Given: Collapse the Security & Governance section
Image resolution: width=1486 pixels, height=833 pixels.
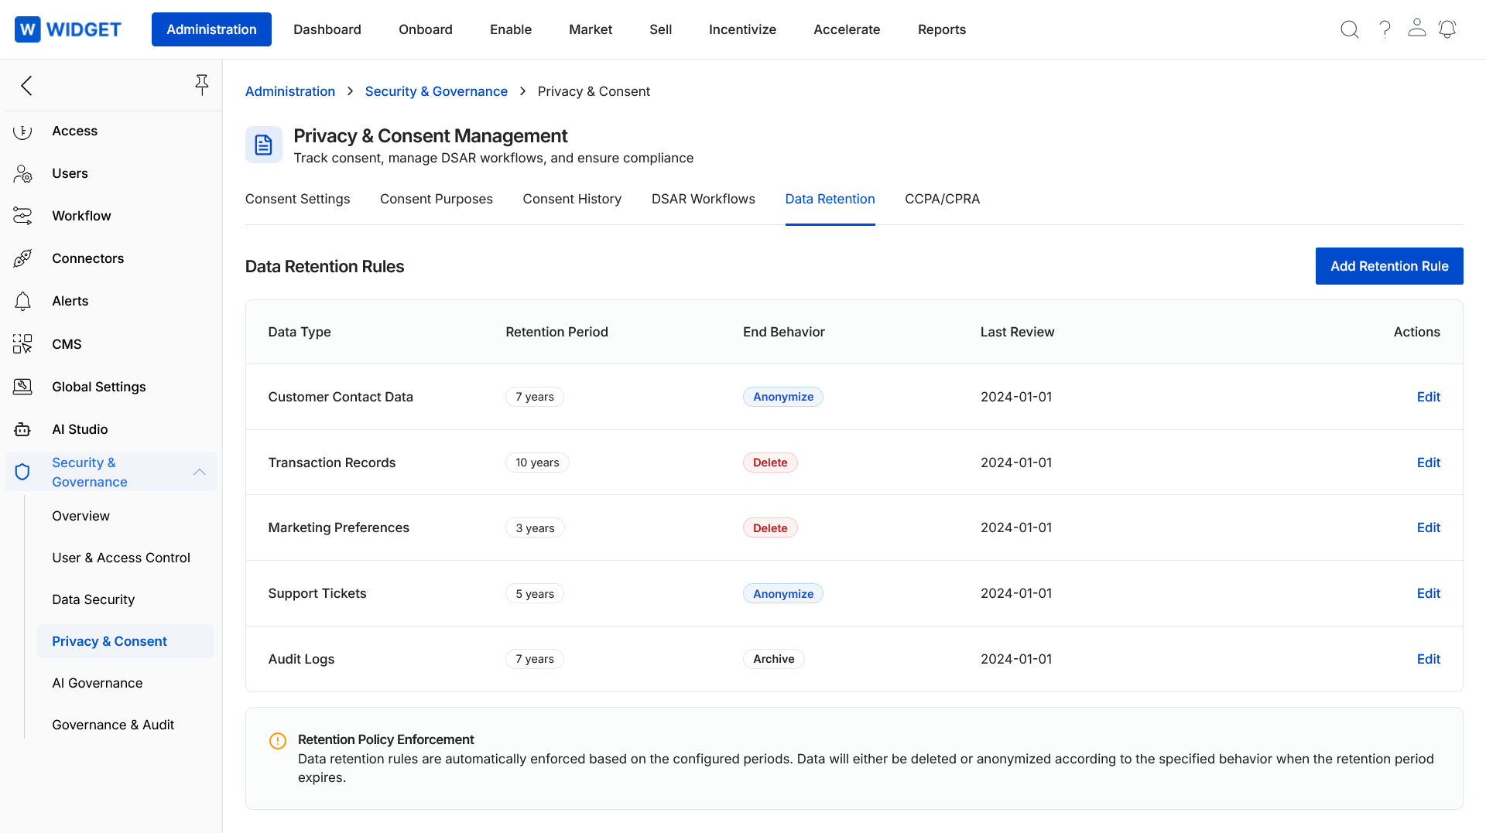Looking at the screenshot, I should click(x=199, y=472).
